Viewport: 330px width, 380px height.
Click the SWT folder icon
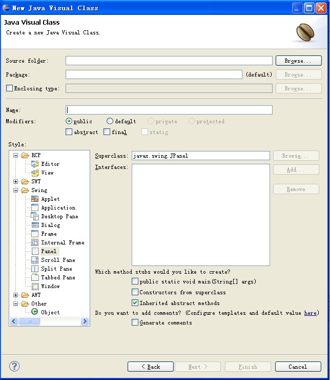point(25,181)
